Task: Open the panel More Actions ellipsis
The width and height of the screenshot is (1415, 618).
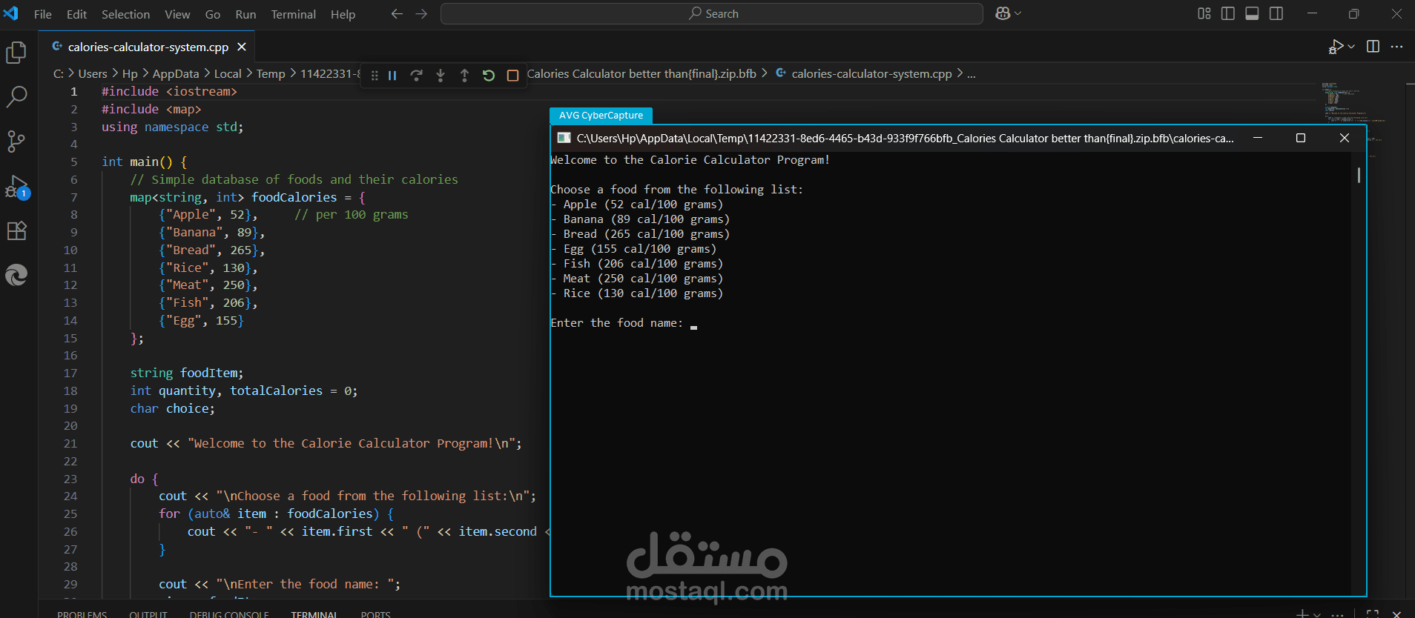Action: tap(1337, 614)
